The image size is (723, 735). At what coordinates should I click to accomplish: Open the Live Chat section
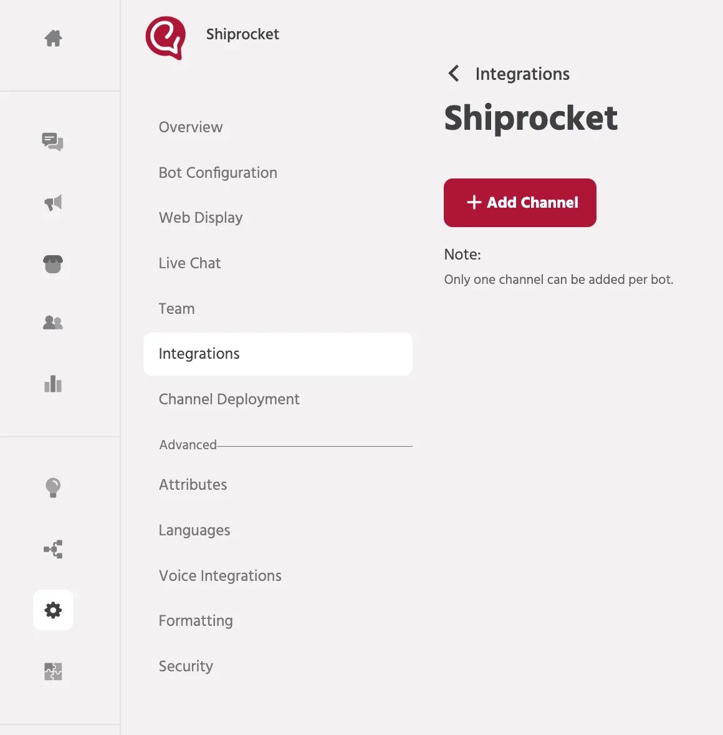(x=189, y=263)
